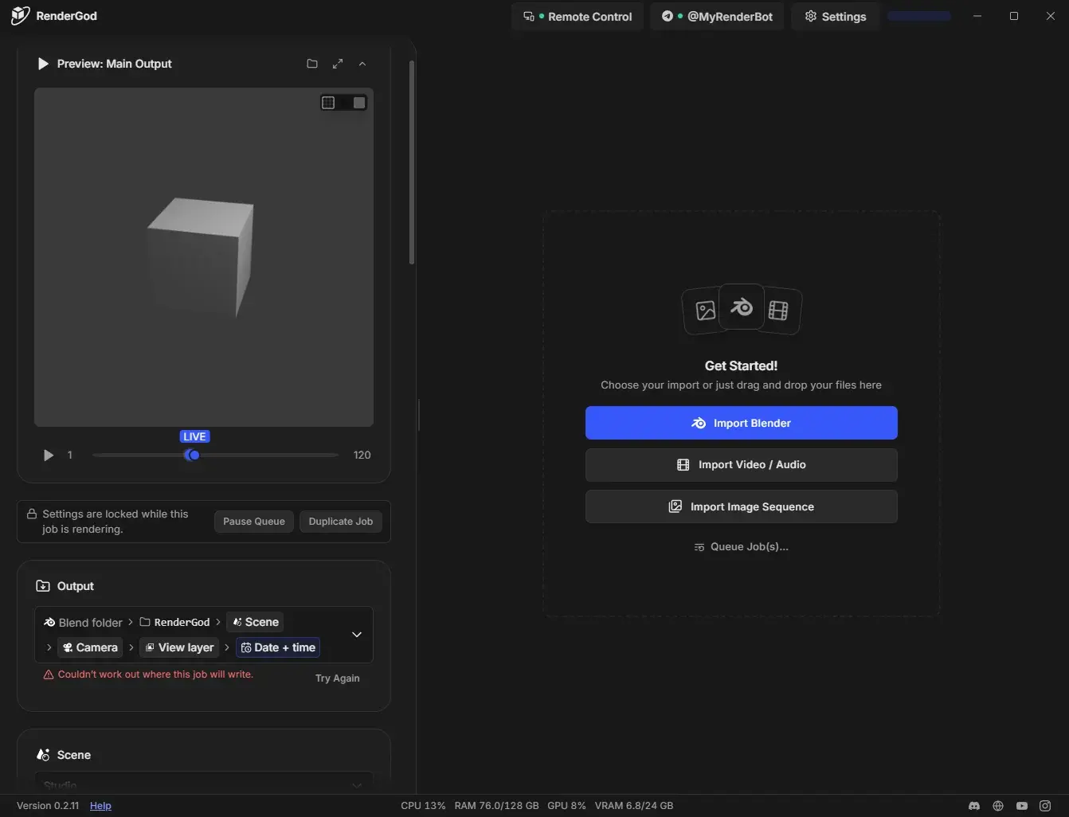Open preview output folder icon

(x=312, y=64)
